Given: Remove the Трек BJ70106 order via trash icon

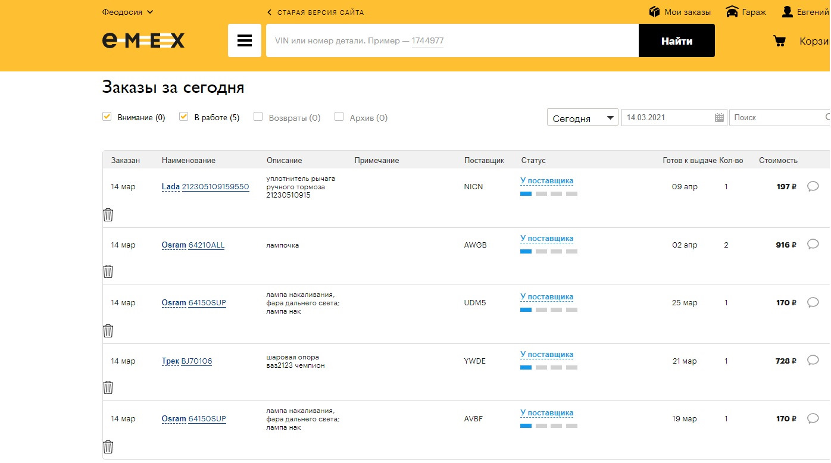Looking at the screenshot, I should point(108,387).
